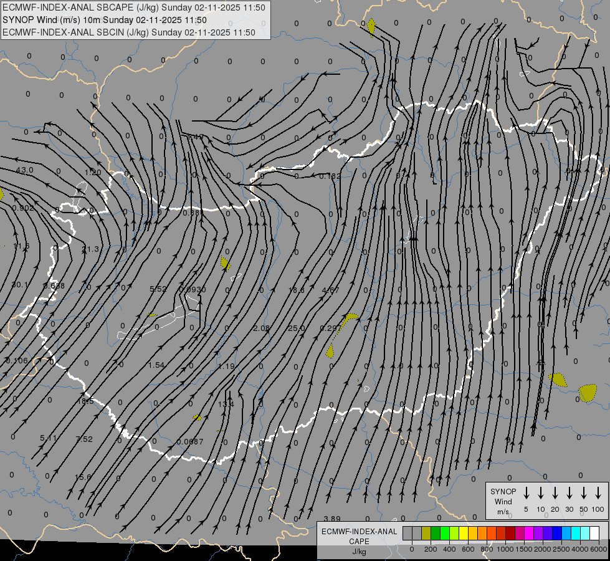Click the 50 m/s wind arrow in legend
Screen dimensions: 610x561
pos(584,492)
